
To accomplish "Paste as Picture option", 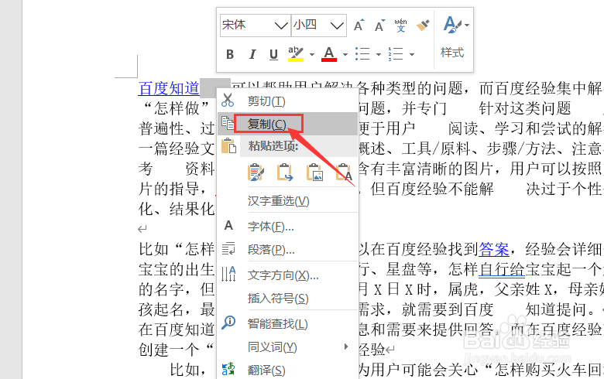I will [314, 172].
